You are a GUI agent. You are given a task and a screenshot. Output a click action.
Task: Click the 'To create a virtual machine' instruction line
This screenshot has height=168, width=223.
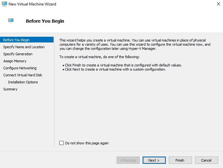[x=100, y=57]
